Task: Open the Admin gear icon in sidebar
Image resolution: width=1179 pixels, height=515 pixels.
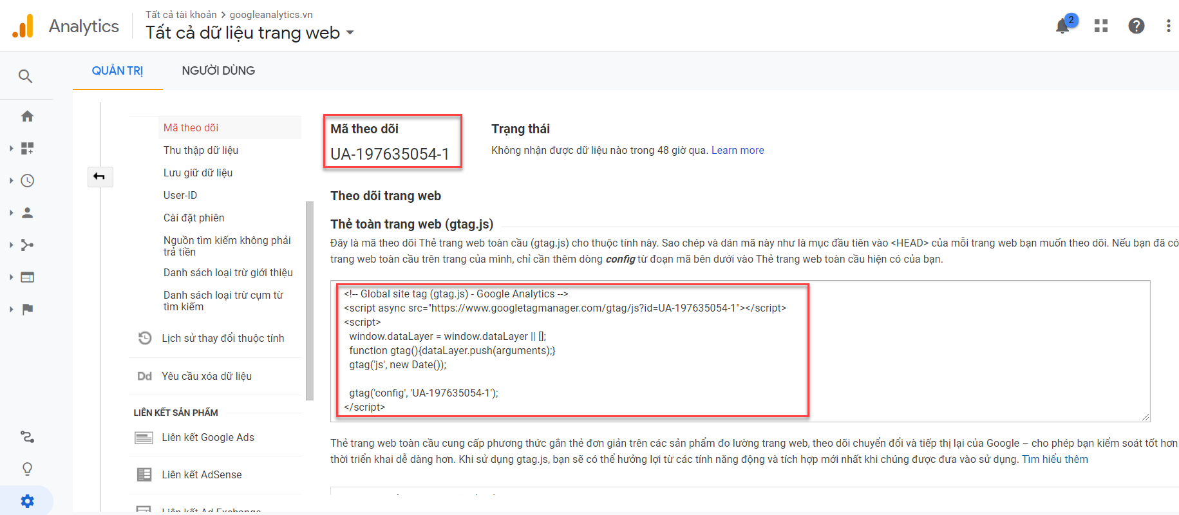Action: click(x=27, y=501)
